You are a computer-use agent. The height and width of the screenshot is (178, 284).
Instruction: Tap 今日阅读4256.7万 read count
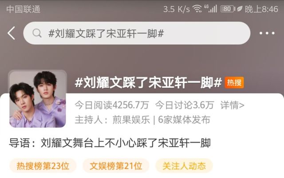click(x=112, y=105)
